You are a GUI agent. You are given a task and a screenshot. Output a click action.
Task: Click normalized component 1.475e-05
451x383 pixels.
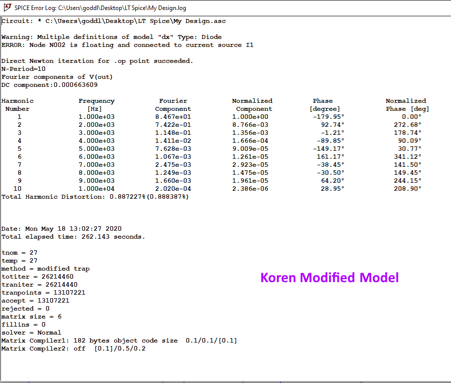coord(250,173)
